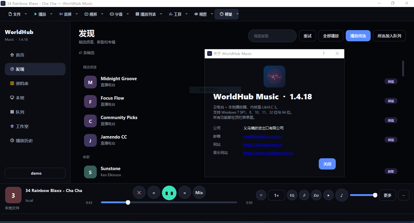Viewport: 414px width, 223px height.
Task: Select Focus Flow channel avatar F
Action: click(x=90, y=102)
